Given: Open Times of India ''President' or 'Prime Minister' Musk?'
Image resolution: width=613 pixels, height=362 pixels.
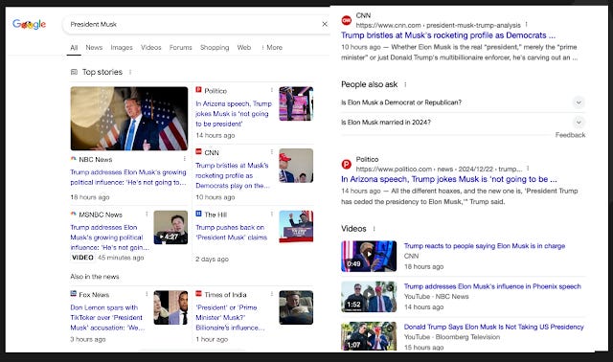Looking at the screenshot, I should [230, 317].
